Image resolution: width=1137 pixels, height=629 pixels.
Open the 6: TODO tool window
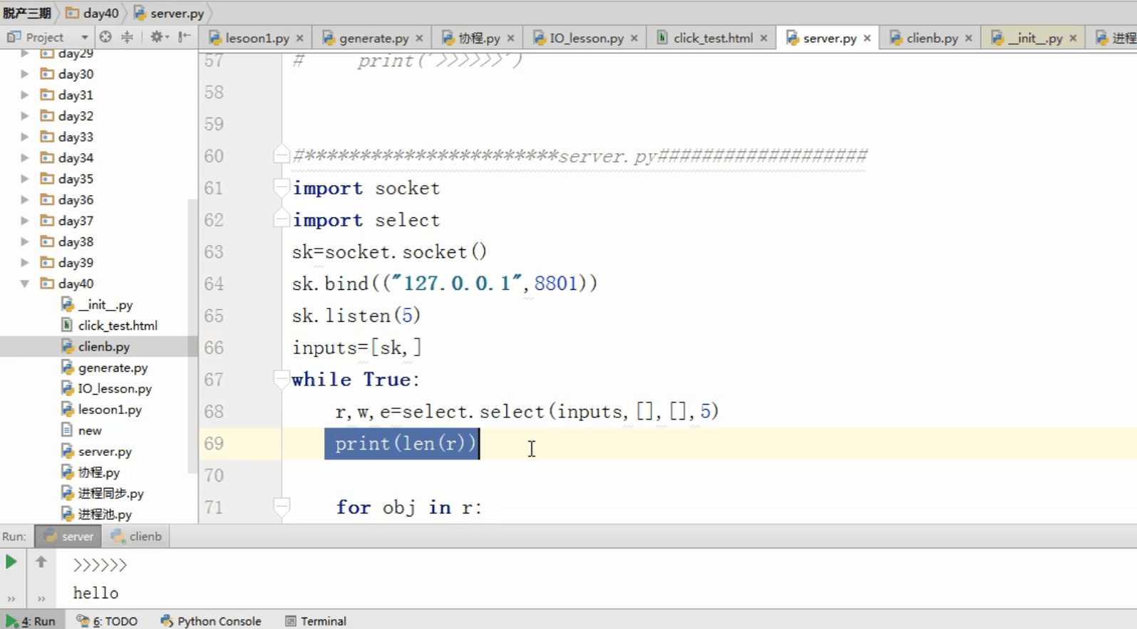pyautogui.click(x=107, y=621)
